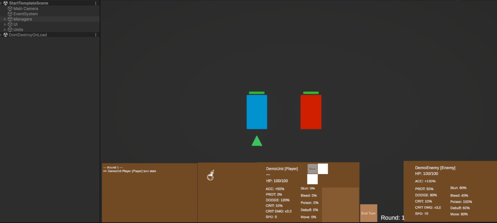Click the red enemy unit

(x=311, y=112)
